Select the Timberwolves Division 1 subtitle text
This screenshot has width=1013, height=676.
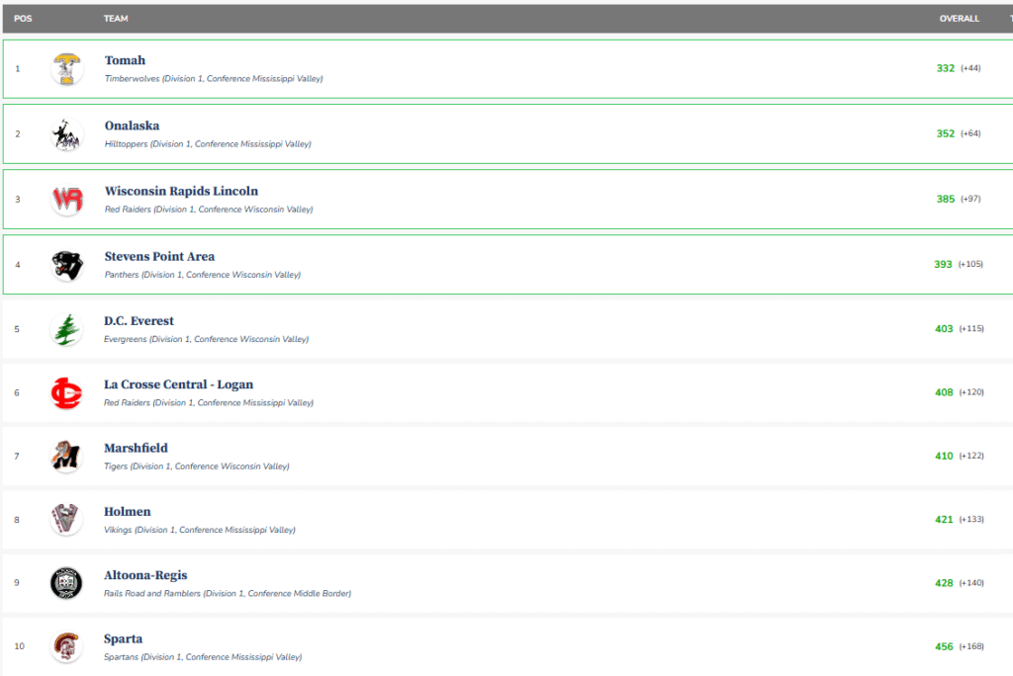click(214, 79)
